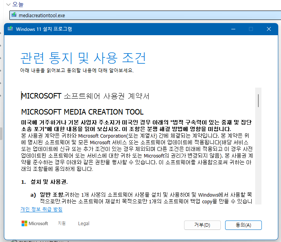Click the license text scrollbar thumb
The width and height of the screenshot is (281, 242).
[x=258, y=100]
